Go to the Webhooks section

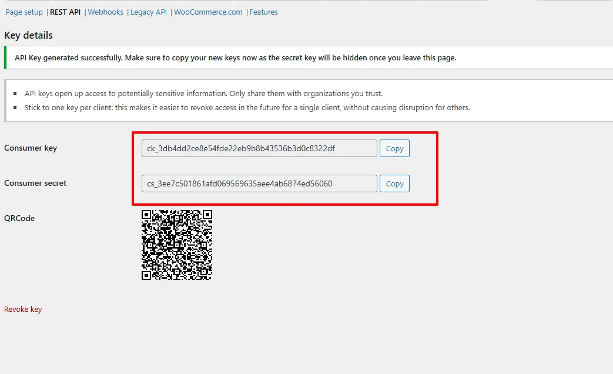[106, 12]
